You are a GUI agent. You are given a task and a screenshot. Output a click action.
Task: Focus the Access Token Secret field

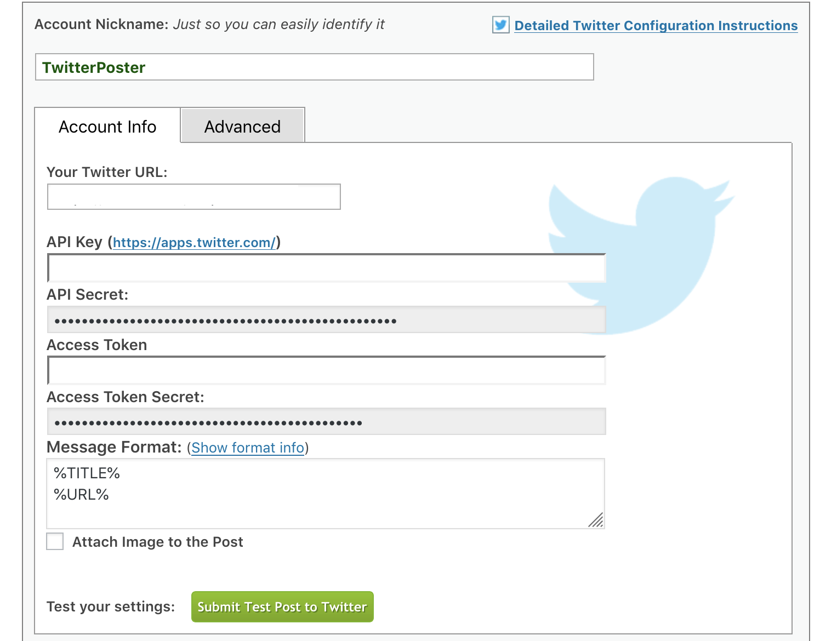click(x=327, y=422)
